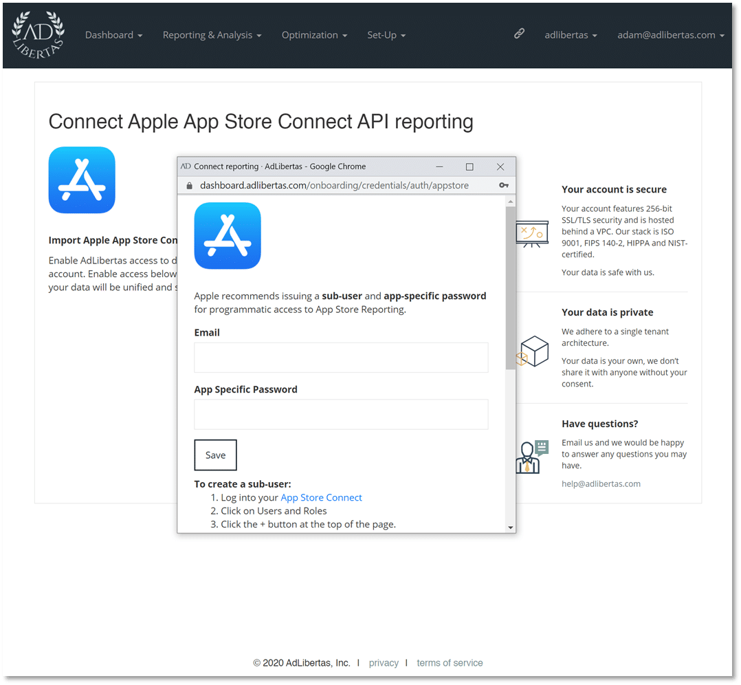Click the link chain icon in the navbar
Image resolution: width=741 pixels, height=685 pixels.
coord(519,34)
